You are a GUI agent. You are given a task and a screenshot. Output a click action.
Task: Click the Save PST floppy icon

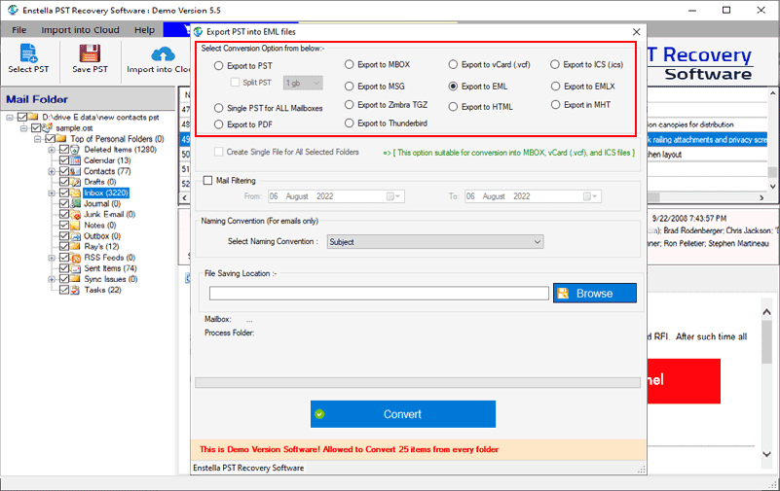click(x=88, y=53)
